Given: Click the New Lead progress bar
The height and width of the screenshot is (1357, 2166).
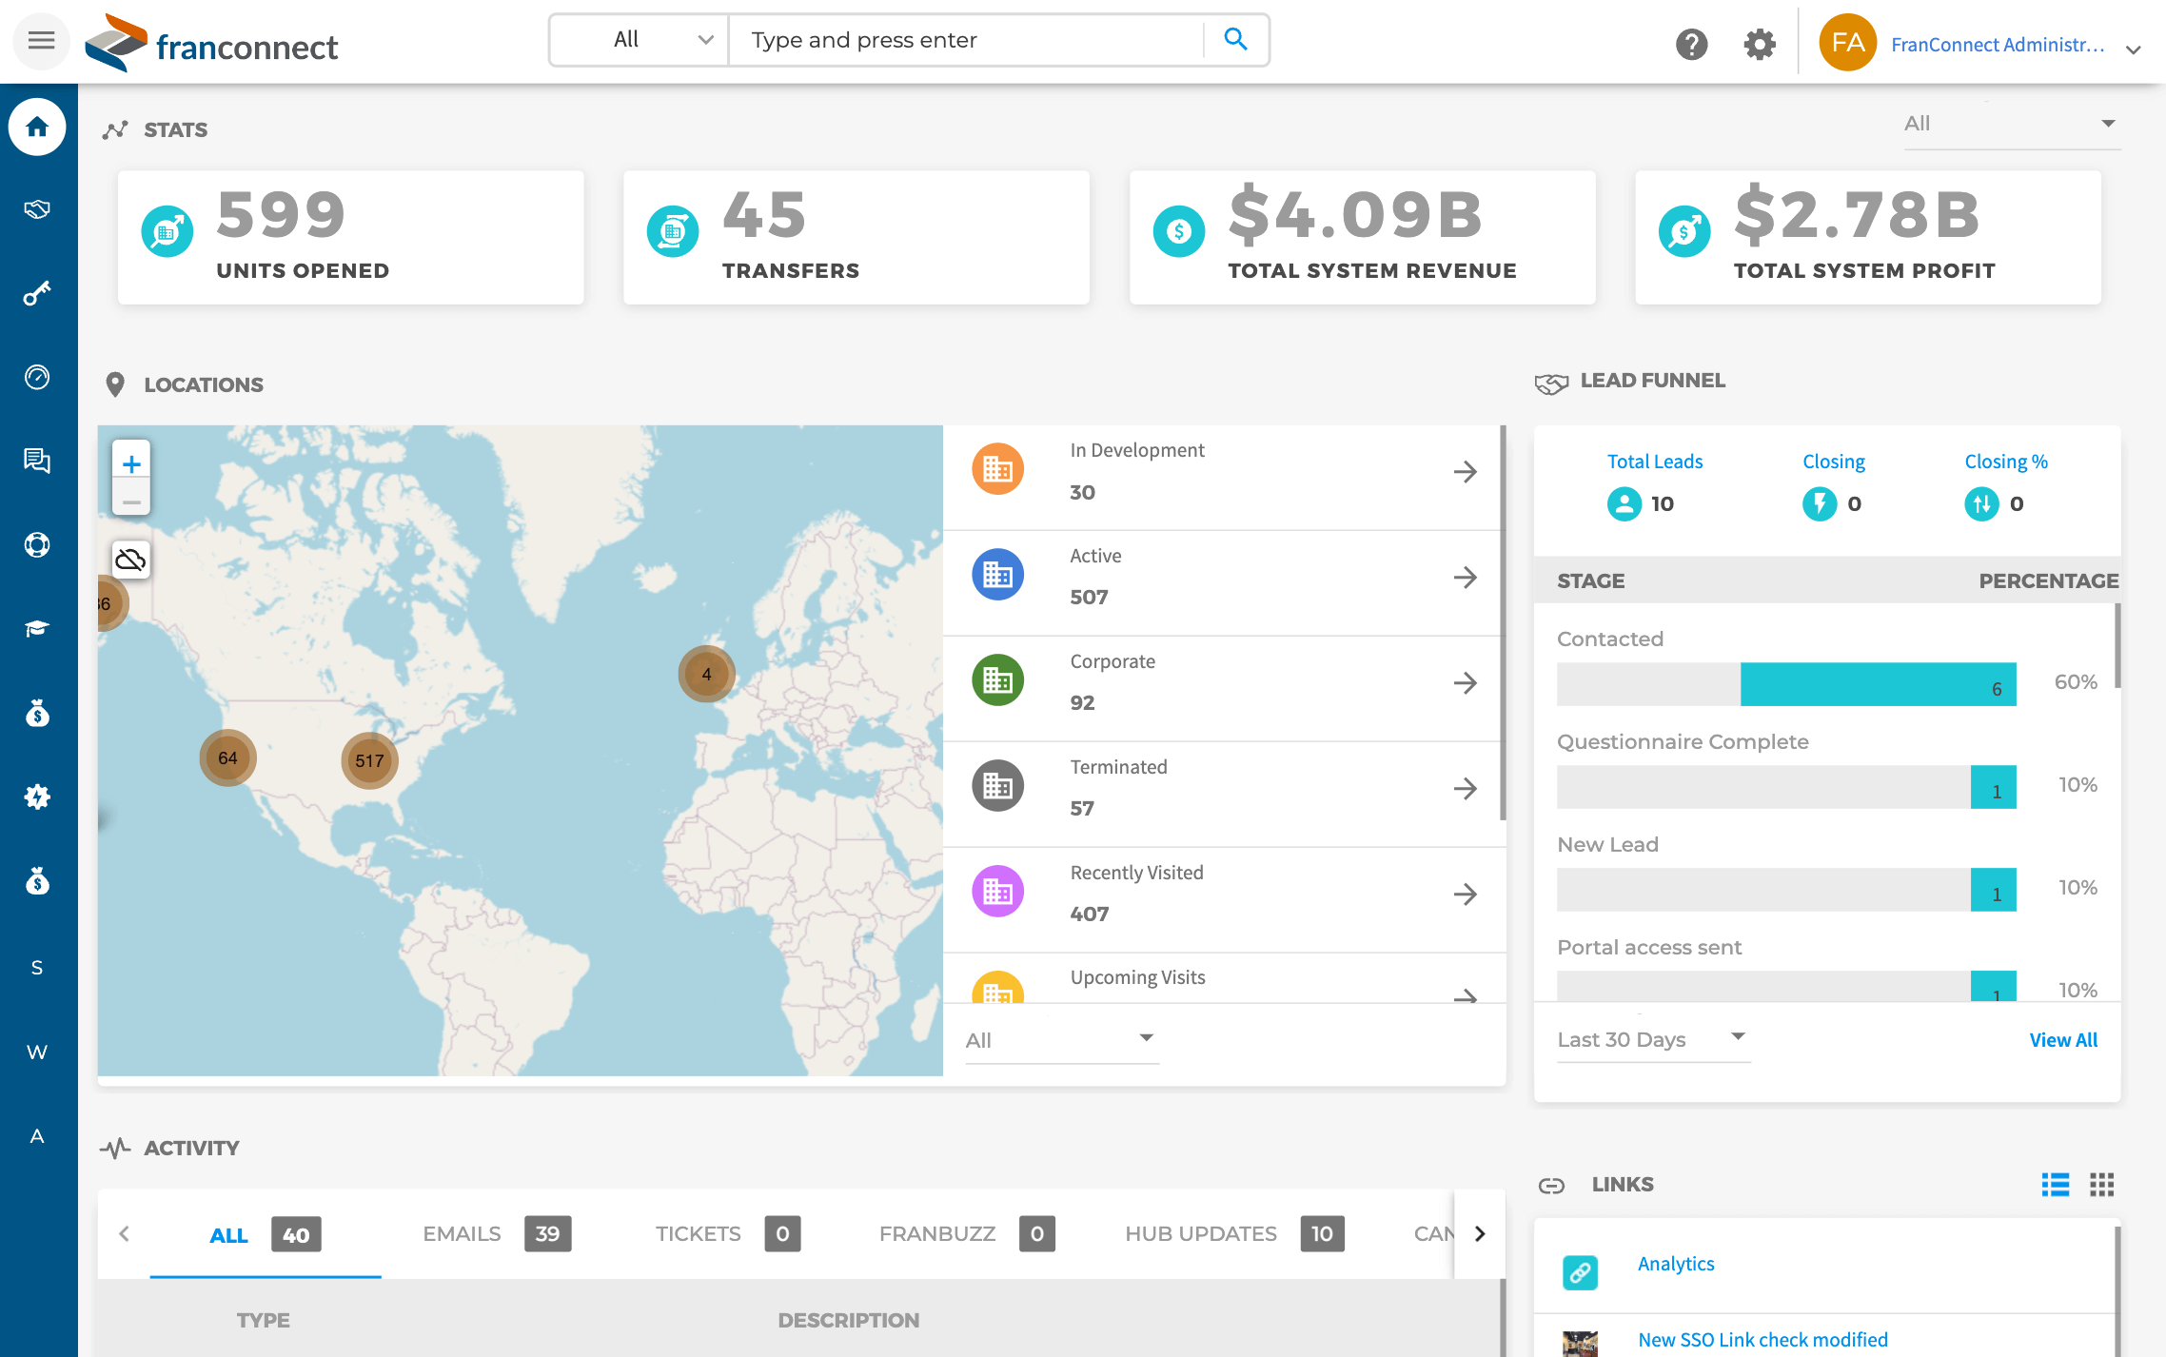Looking at the screenshot, I should click(1786, 890).
